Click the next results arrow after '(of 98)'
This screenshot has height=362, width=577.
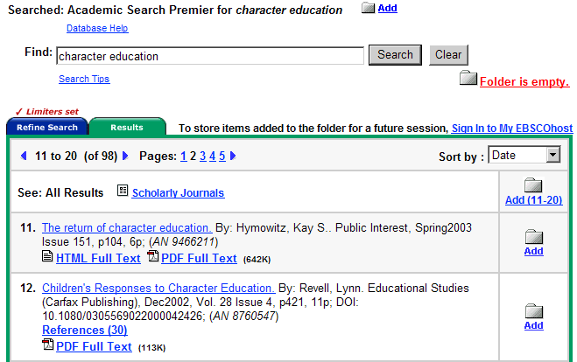point(125,156)
